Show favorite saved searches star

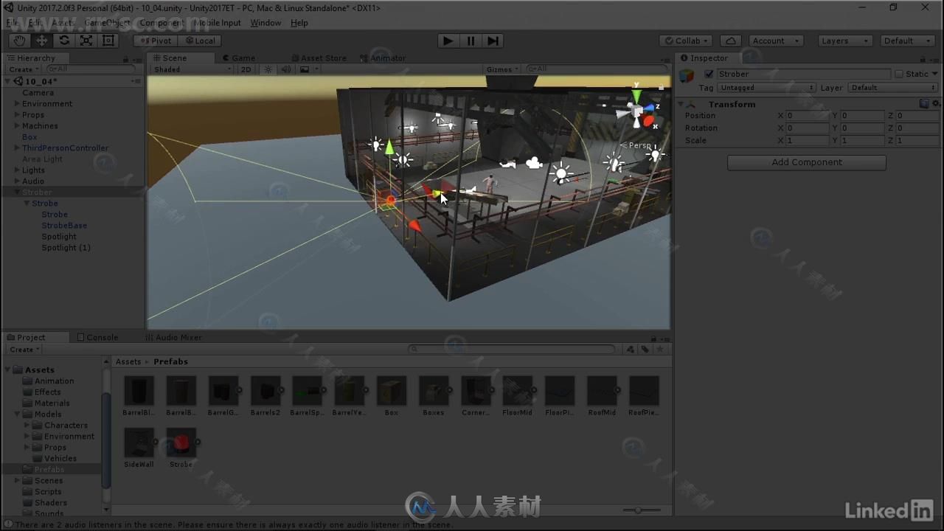tap(660, 349)
